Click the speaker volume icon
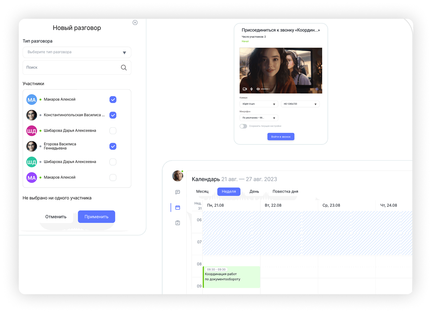This screenshot has width=432, height=313. 258,89
